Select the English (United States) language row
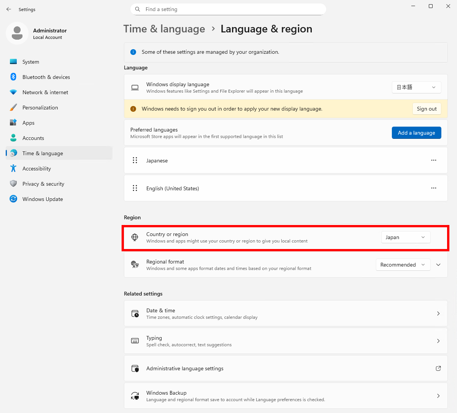The image size is (457, 413). [285, 188]
